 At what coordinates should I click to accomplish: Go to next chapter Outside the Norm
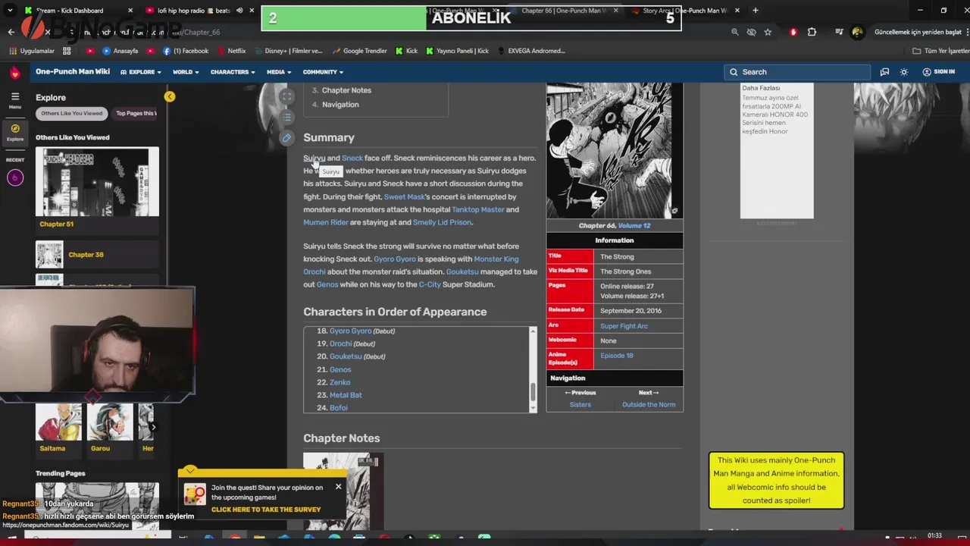coord(649,405)
